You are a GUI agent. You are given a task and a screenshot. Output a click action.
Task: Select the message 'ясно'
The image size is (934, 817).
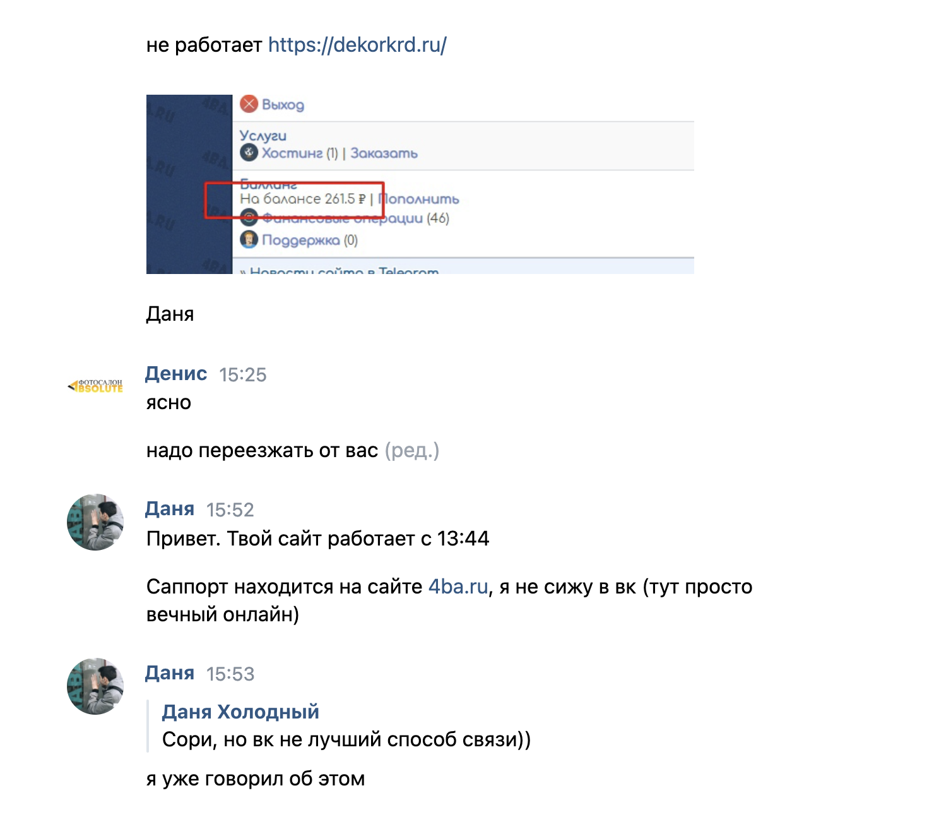click(x=168, y=403)
